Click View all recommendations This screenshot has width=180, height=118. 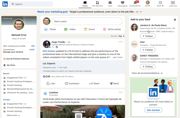147,73
